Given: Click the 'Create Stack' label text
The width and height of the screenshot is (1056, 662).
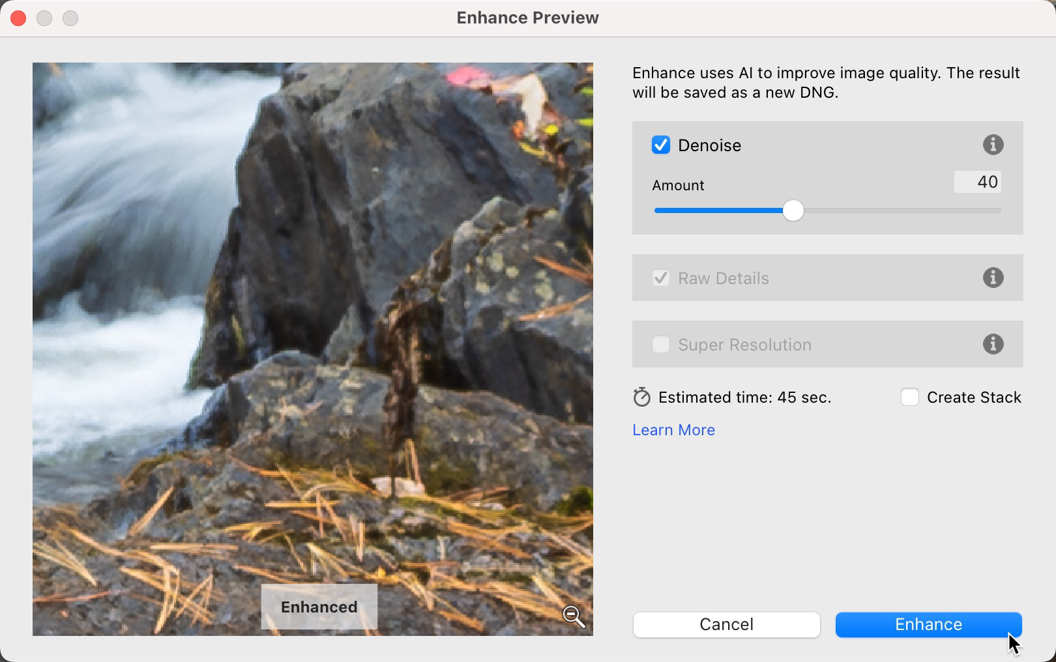Looking at the screenshot, I should click(x=974, y=397).
